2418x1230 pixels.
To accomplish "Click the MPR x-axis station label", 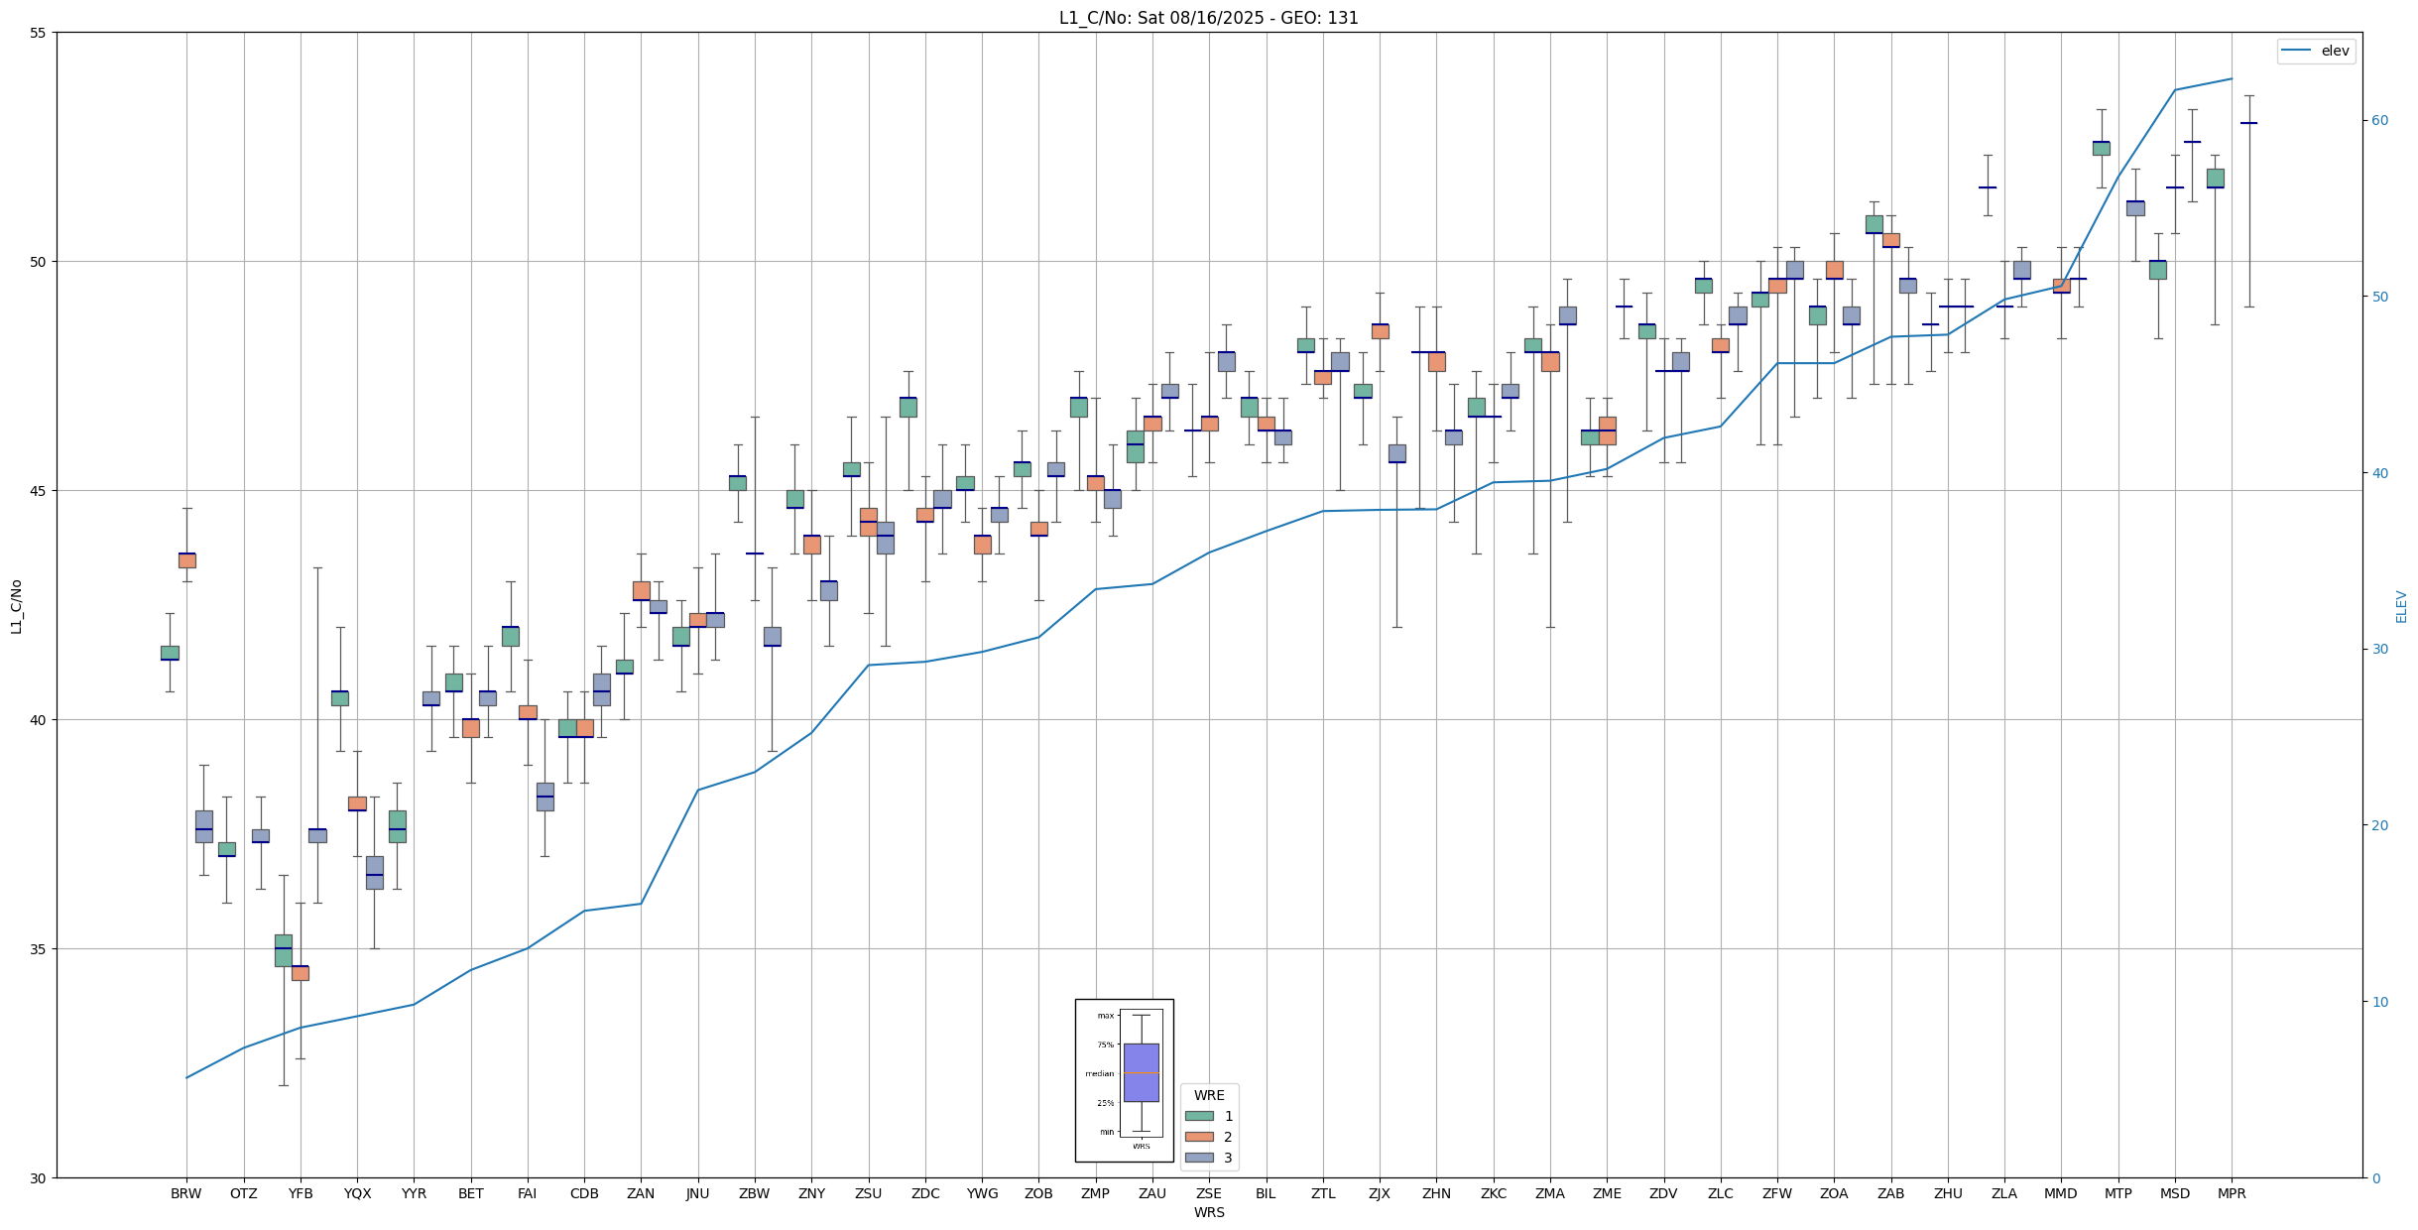I will click(x=2232, y=1193).
